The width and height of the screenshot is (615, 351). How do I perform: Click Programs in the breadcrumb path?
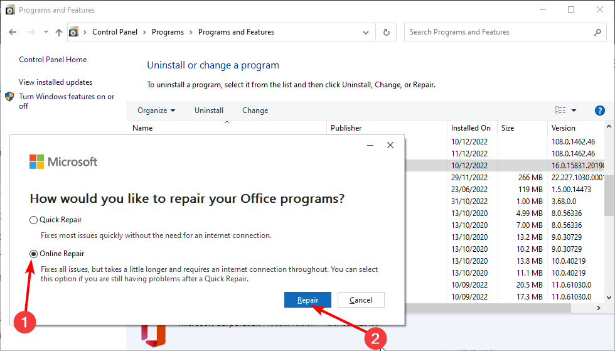pos(168,32)
